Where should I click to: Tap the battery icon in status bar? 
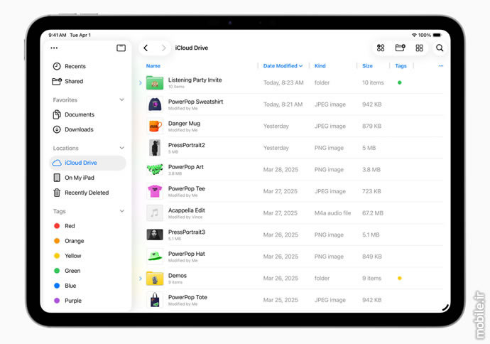437,35
